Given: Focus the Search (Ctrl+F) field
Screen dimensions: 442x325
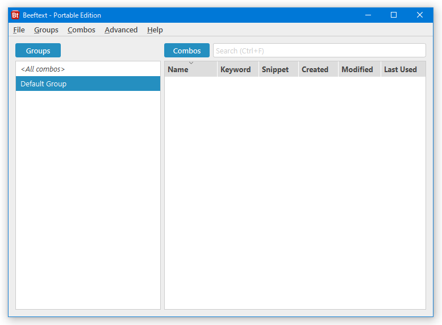Looking at the screenshot, I should coord(319,51).
